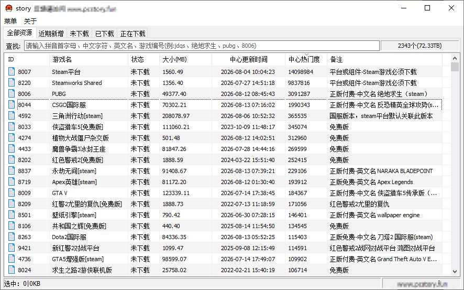
Task: Open the 关于 menu
Action: 30,21
